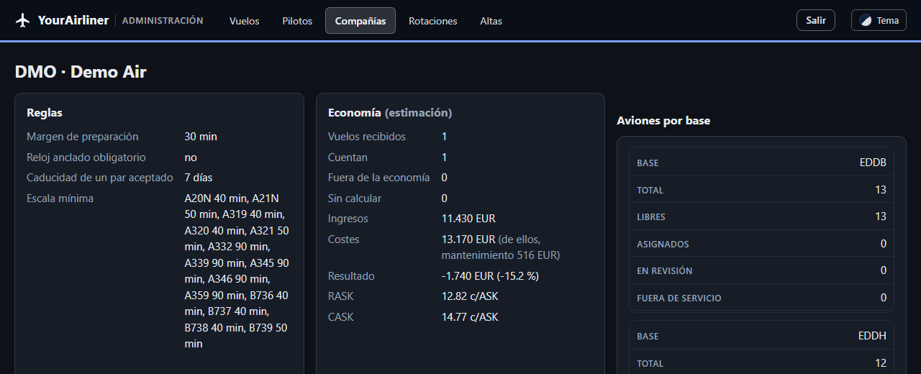The image size is (921, 374).
Task: Select the Resultado value -1.740 EUR
Action: (x=468, y=276)
